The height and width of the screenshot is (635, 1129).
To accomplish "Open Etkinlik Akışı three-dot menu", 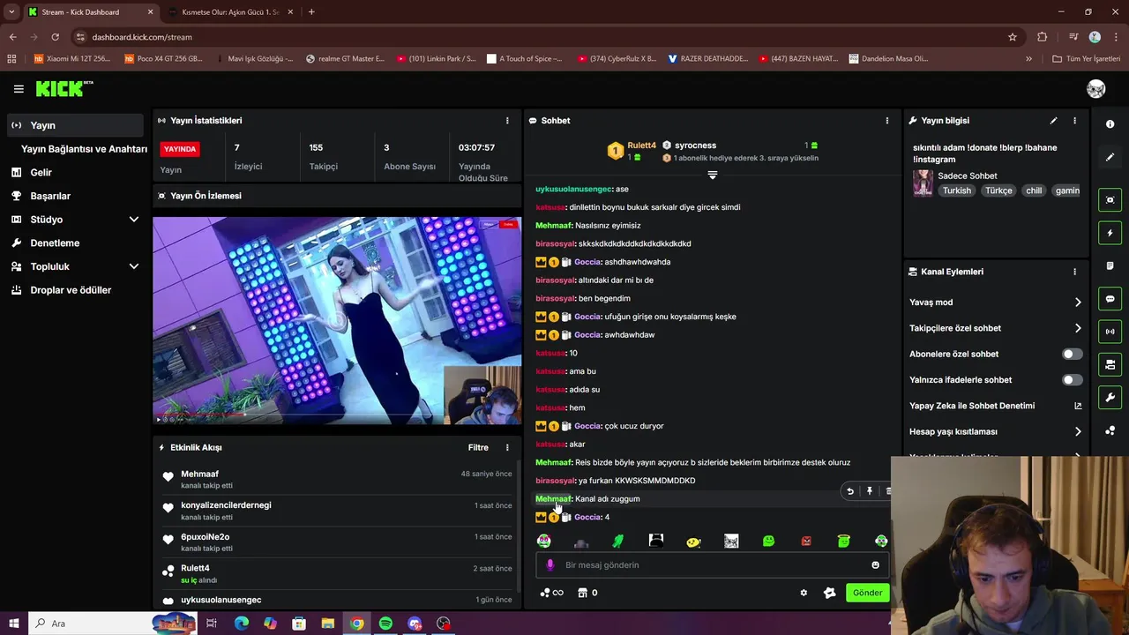I will pos(507,448).
